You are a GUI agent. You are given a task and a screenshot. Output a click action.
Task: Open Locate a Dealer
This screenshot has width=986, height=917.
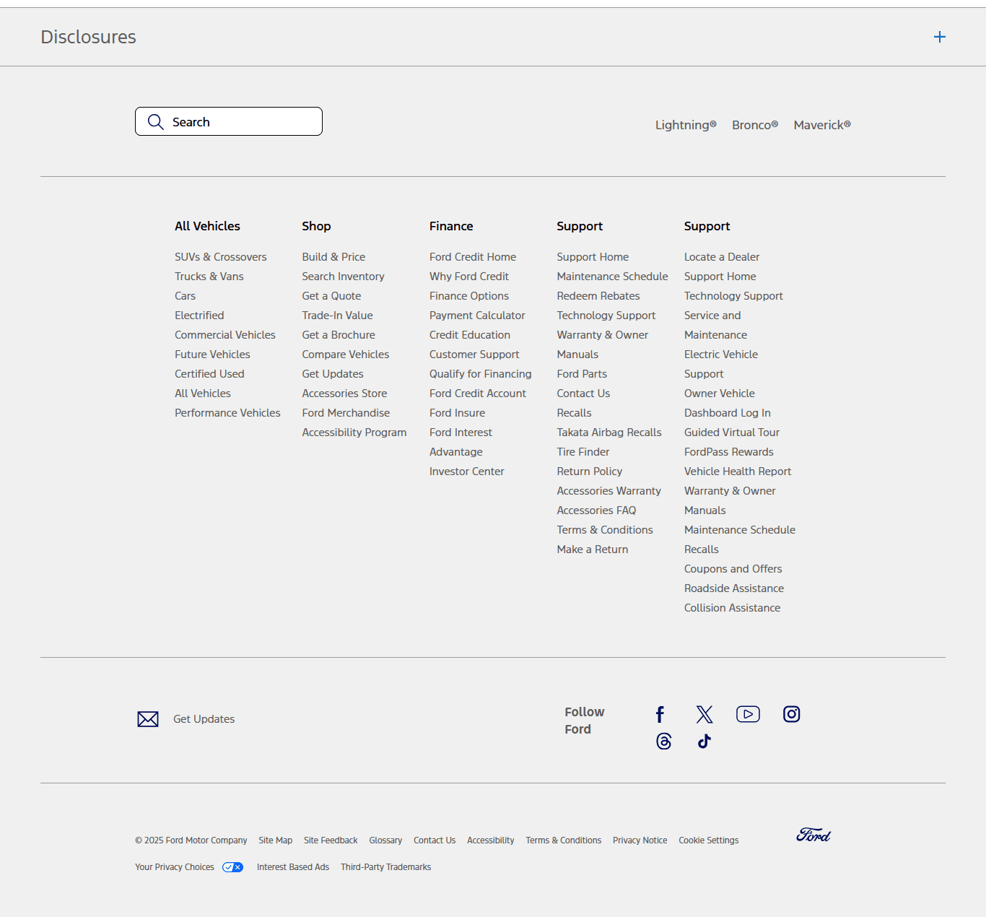click(722, 257)
